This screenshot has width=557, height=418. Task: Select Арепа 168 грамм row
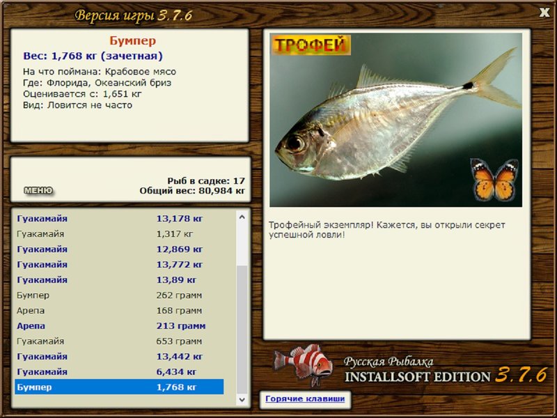click(x=119, y=310)
